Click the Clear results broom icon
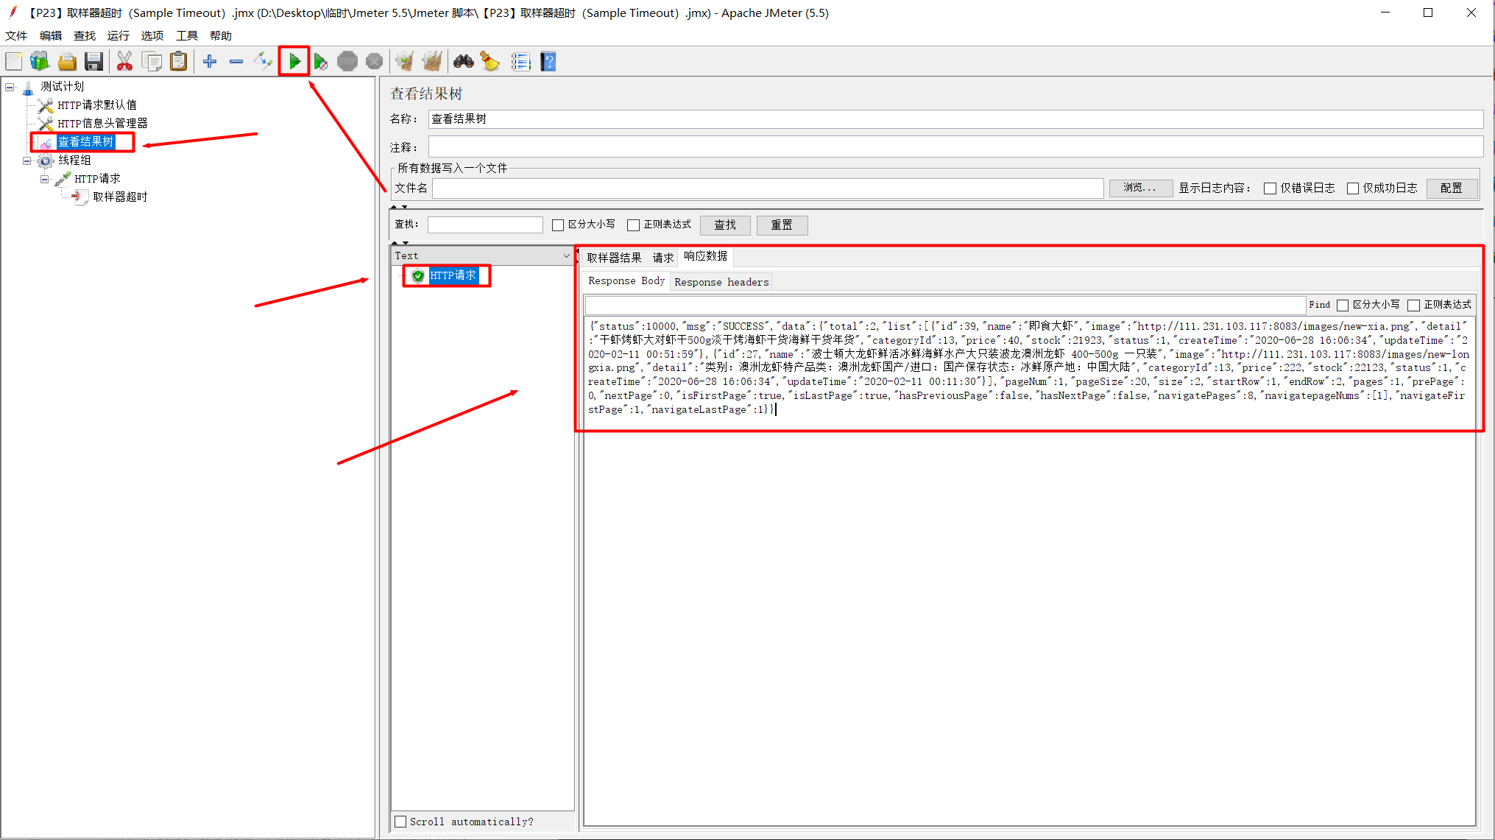This screenshot has width=1495, height=840. coord(404,62)
